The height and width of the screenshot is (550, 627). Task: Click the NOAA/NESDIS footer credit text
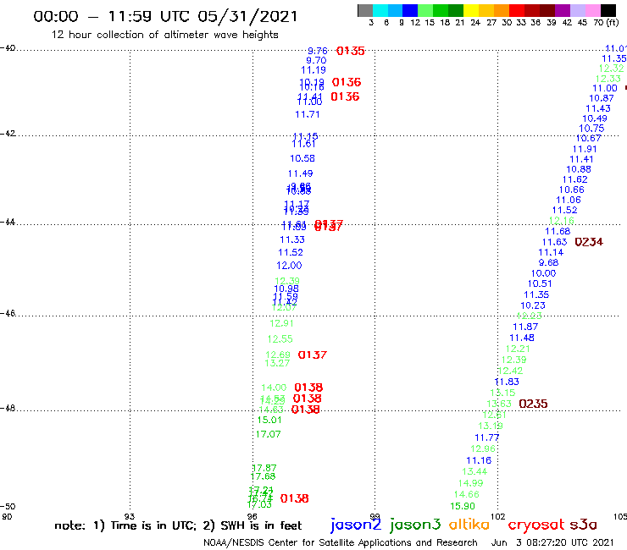(341, 542)
